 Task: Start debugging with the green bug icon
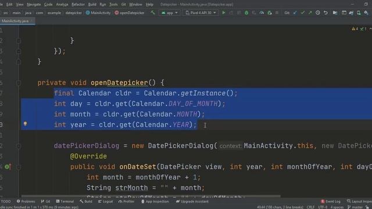coord(246,13)
